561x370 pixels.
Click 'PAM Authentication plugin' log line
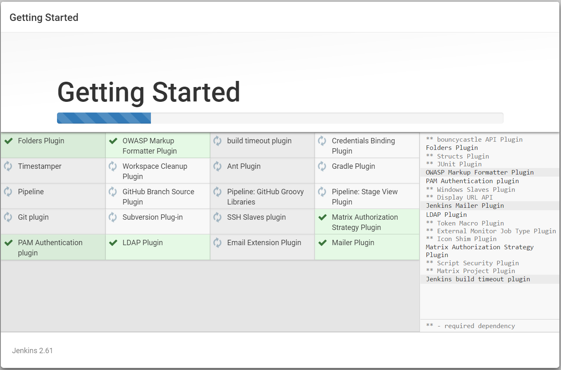coord(472,181)
